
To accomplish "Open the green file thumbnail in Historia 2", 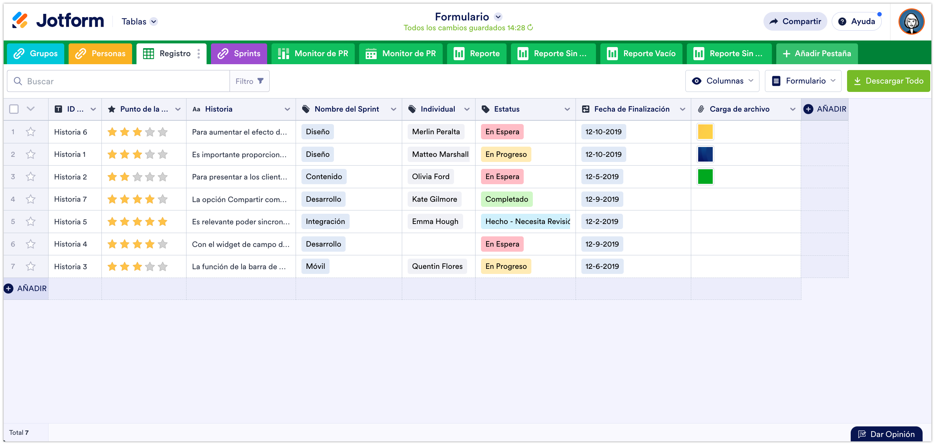I will (705, 177).
